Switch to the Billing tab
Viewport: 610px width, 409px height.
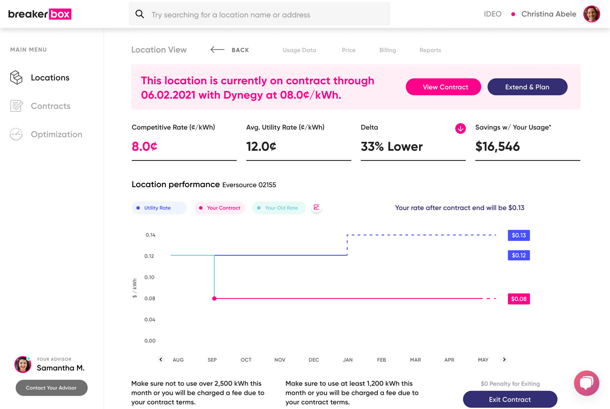[x=387, y=50]
